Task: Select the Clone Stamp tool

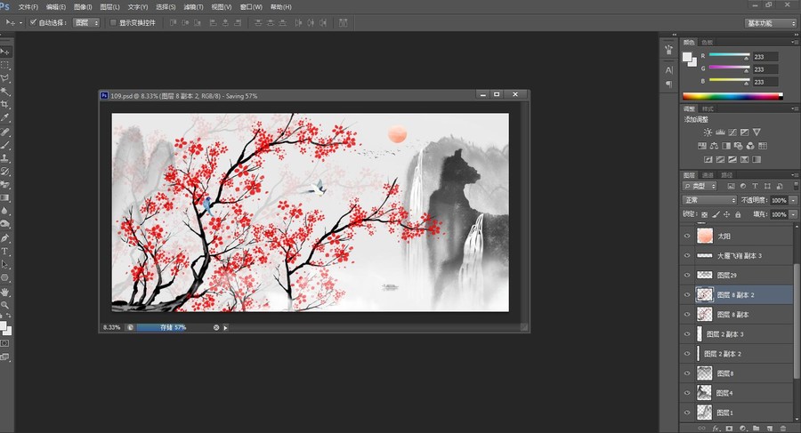Action: pyautogui.click(x=5, y=158)
